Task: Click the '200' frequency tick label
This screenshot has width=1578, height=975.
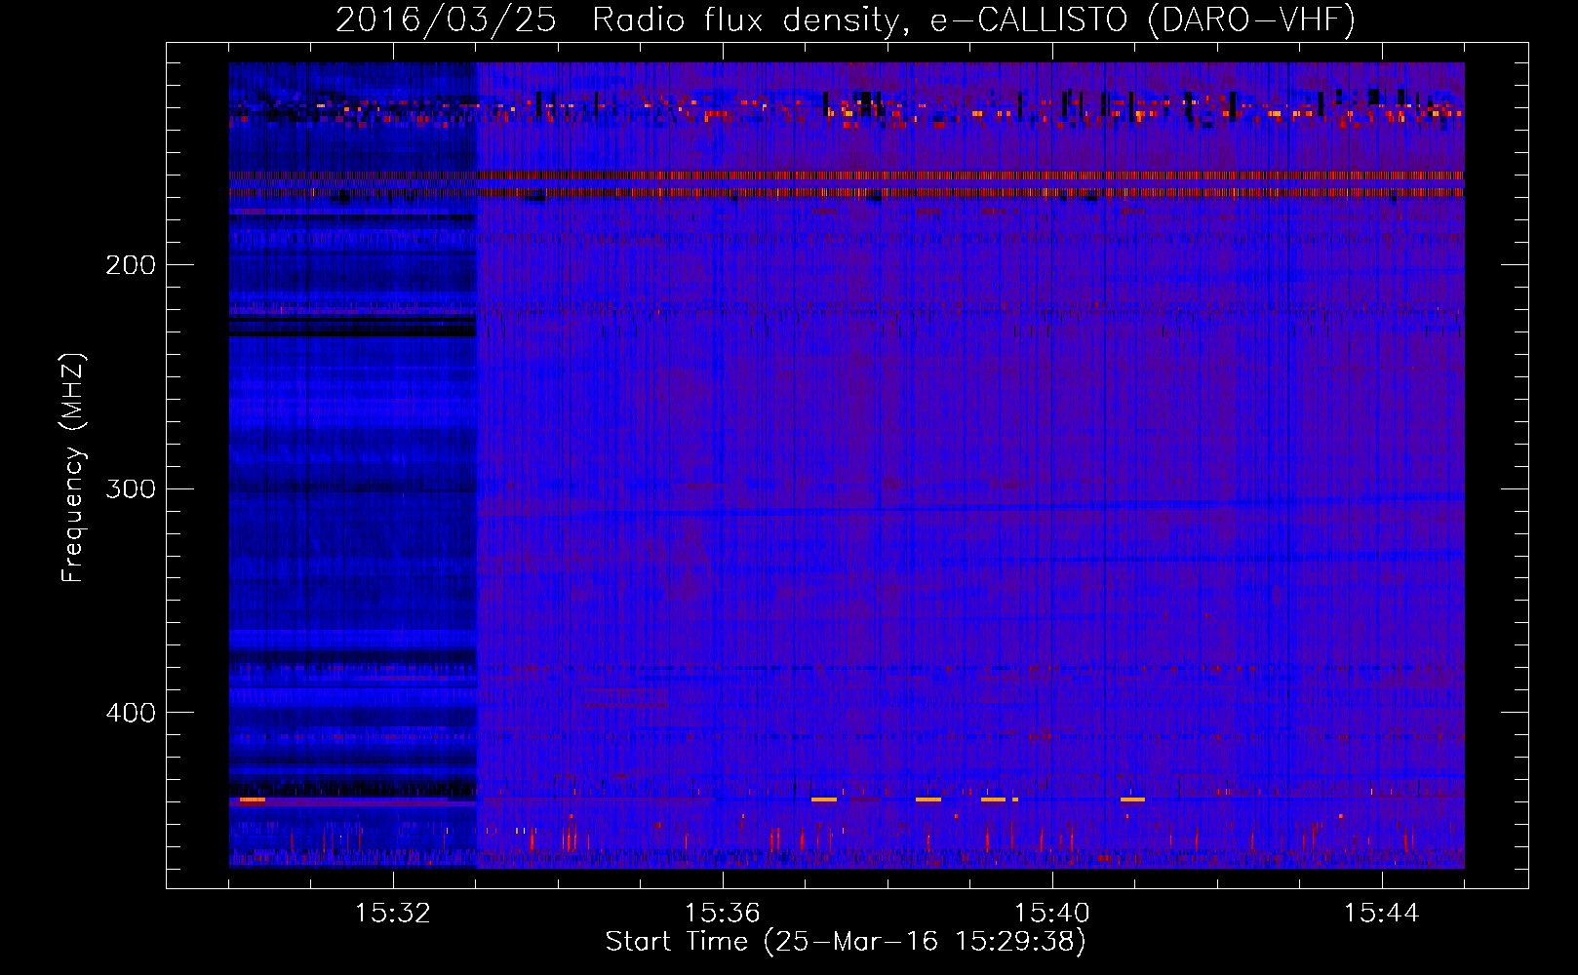Action: 131,265
